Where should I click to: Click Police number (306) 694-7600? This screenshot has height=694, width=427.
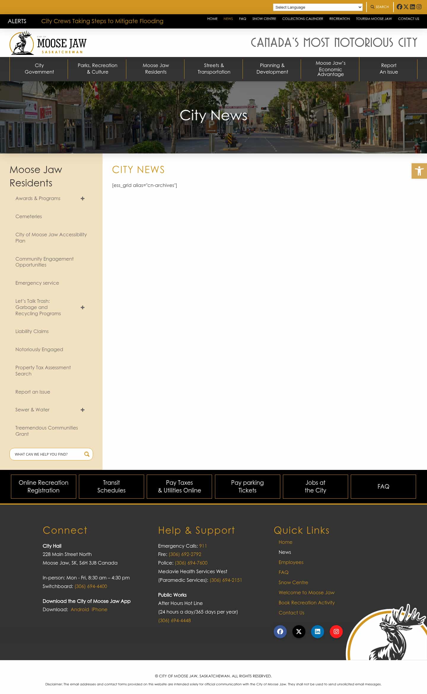(191, 563)
